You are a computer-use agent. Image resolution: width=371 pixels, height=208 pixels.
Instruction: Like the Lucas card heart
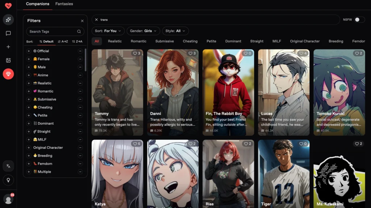[x=303, y=53]
